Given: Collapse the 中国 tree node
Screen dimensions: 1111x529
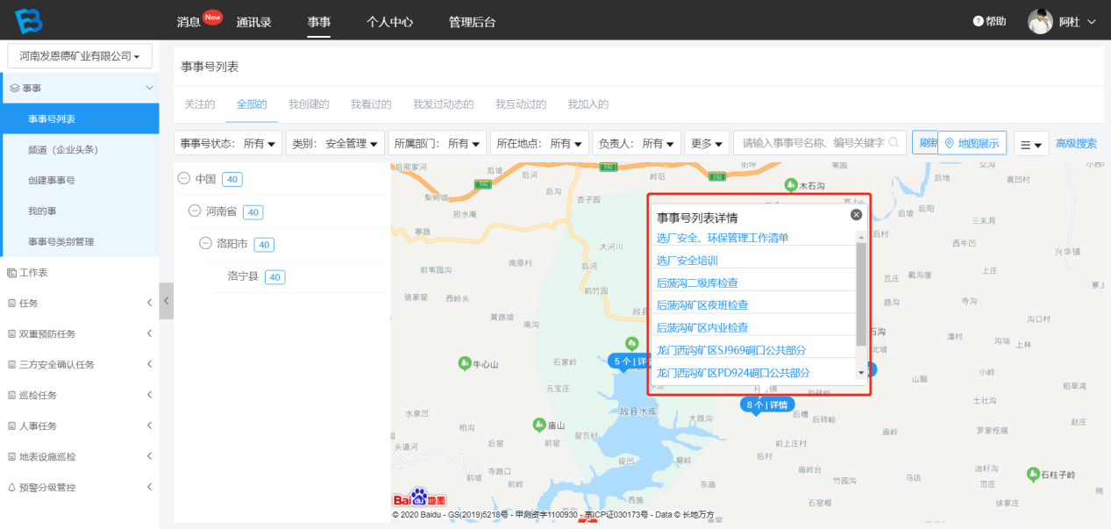Looking at the screenshot, I should click(184, 178).
